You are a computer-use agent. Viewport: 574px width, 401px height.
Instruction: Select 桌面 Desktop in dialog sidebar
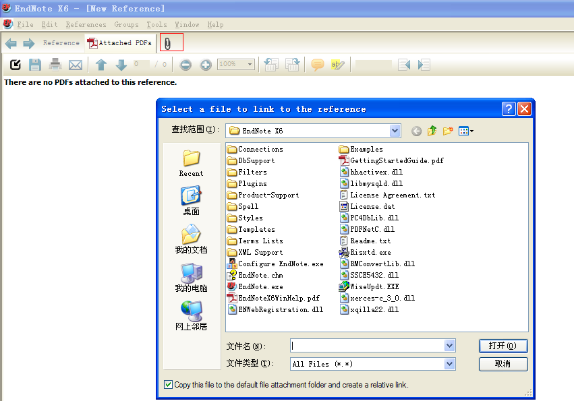point(191,201)
